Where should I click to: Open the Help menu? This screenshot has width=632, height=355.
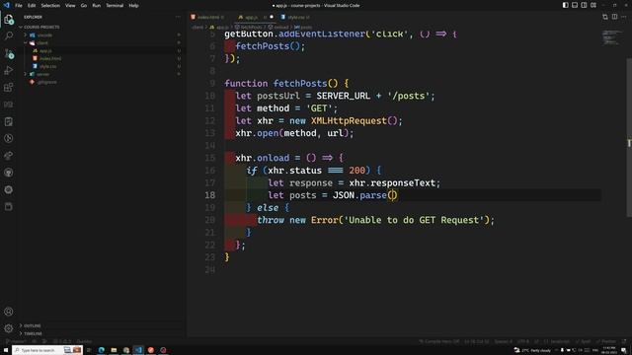tap(133, 6)
